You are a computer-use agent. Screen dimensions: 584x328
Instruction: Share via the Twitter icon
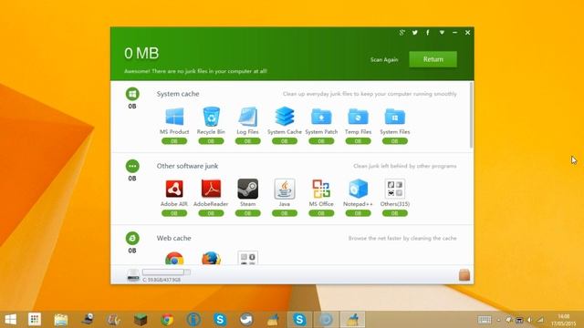(x=415, y=33)
